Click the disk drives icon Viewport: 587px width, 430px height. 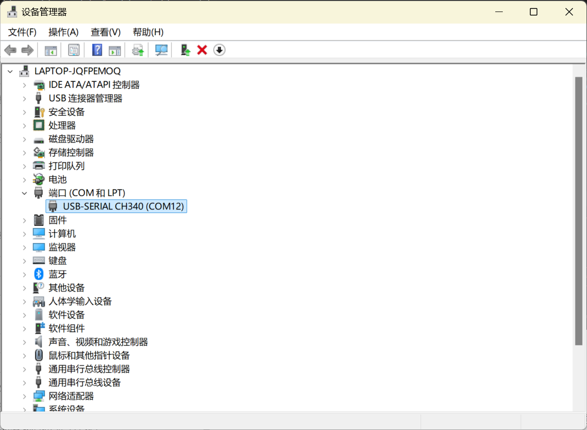(39, 140)
